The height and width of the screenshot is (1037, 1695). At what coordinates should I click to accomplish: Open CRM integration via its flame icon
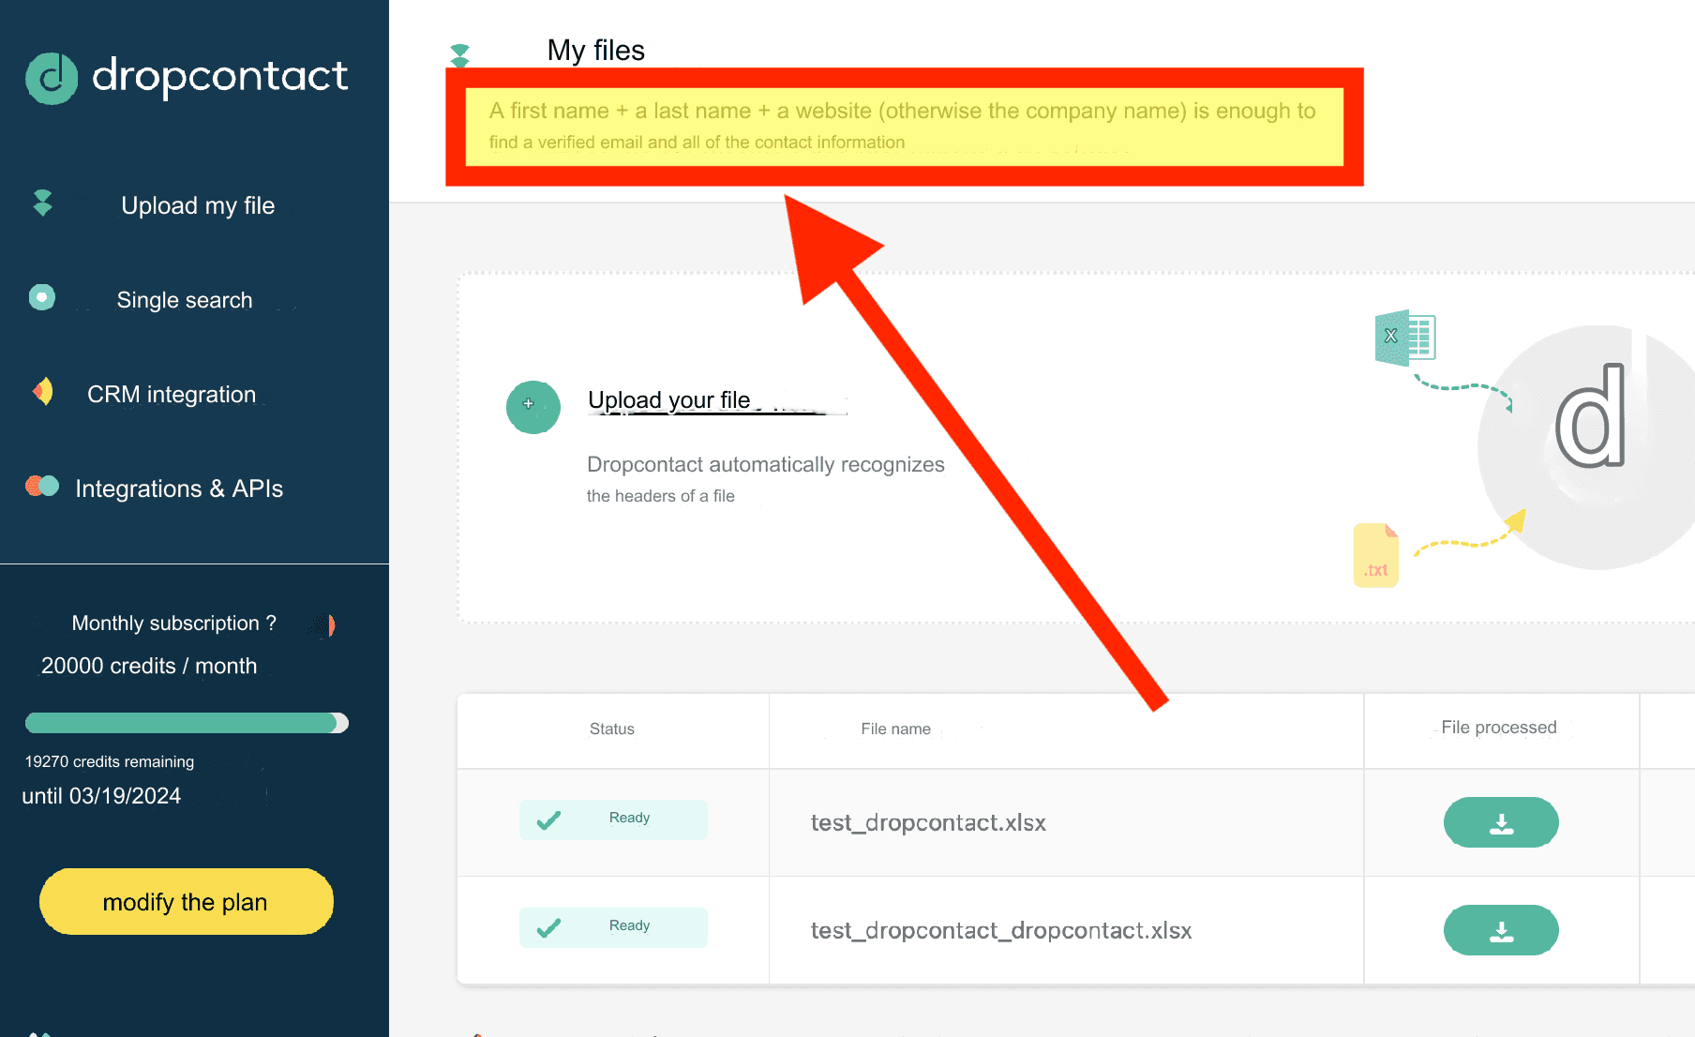(x=41, y=391)
